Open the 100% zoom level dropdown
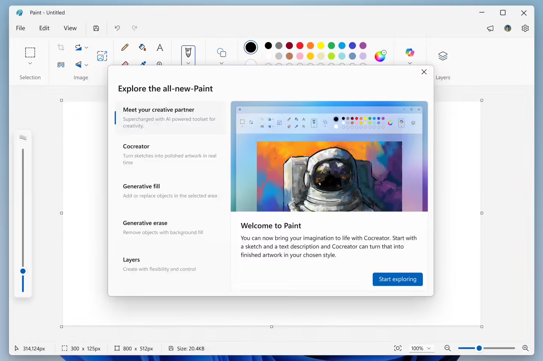 pyautogui.click(x=421, y=348)
